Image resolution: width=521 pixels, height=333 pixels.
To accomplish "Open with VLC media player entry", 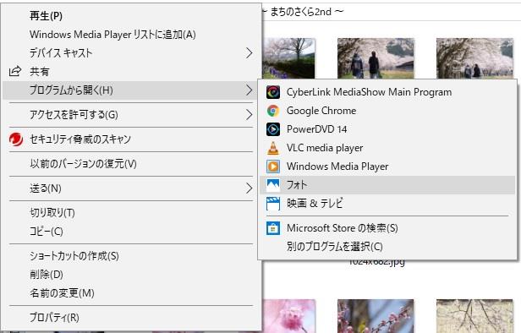I will [x=387, y=148].
